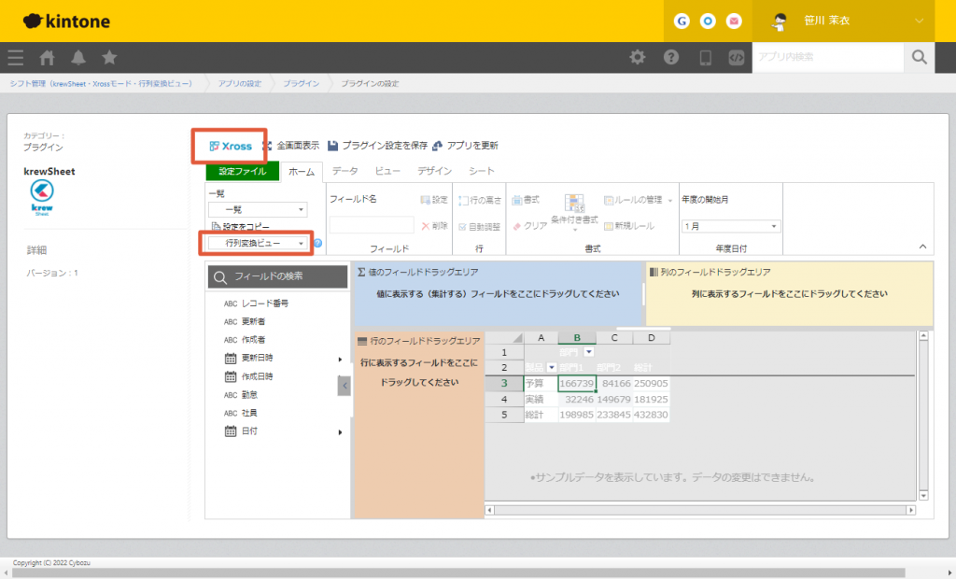The width and height of the screenshot is (956, 579).
Task: Switch to the ホーム tab
Action: 302,172
